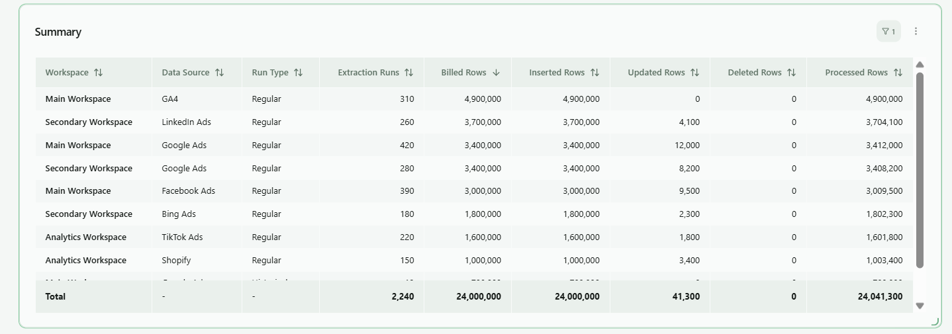Click the Updated Rows value 4,100
Image resolution: width=952 pixels, height=334 pixels.
[x=689, y=122]
